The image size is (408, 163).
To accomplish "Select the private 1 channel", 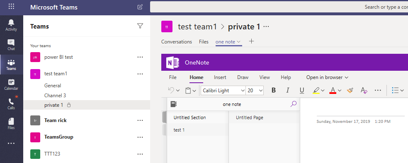I will [x=87, y=105].
